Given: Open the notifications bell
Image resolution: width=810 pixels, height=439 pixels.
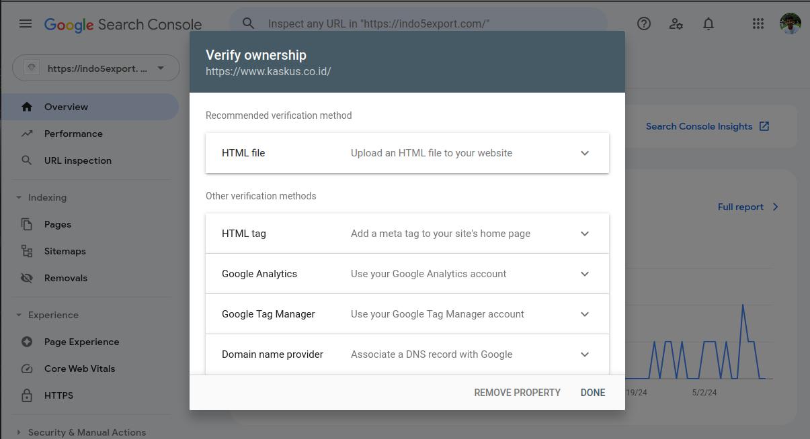Looking at the screenshot, I should tap(708, 24).
